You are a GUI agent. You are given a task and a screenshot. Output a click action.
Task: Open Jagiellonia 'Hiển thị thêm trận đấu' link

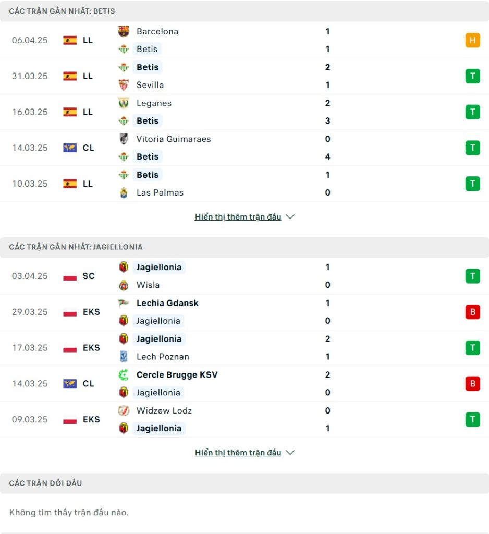click(x=238, y=453)
